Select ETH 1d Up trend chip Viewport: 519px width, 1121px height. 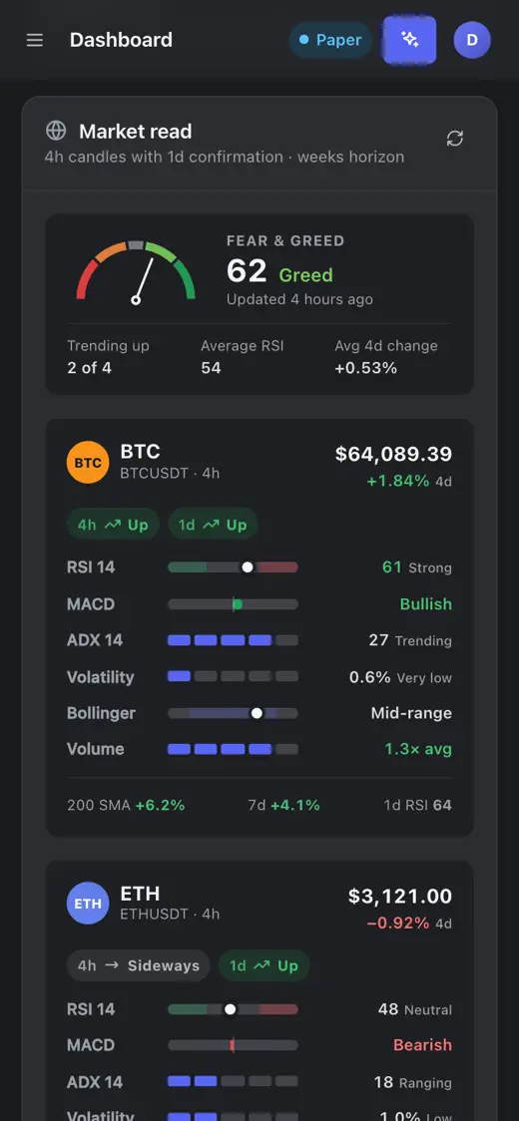(x=264, y=965)
